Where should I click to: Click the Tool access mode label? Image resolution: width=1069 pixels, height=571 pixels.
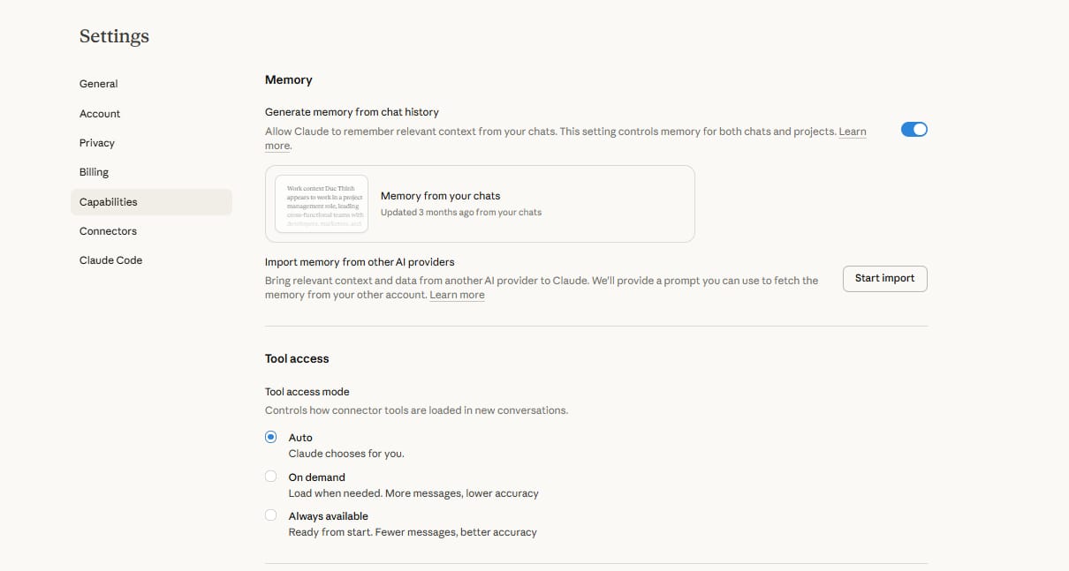point(307,392)
